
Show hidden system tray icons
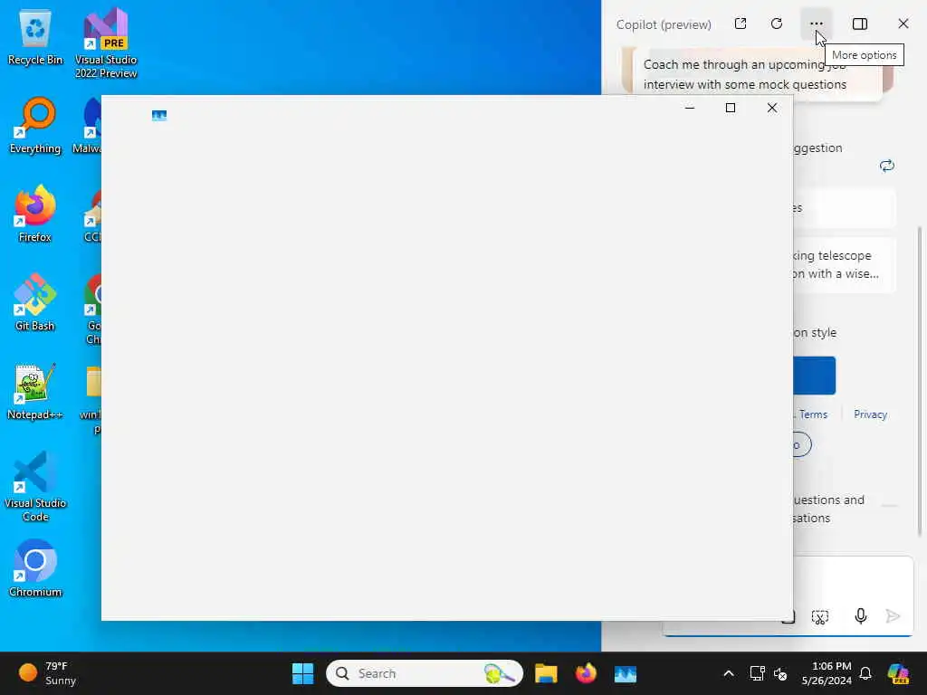pyautogui.click(x=729, y=673)
